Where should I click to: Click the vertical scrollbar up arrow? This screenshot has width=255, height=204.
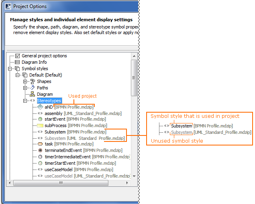(x=134, y=56)
